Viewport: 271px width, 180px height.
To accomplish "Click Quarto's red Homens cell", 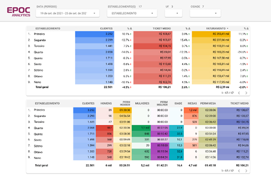I will 104,128.
